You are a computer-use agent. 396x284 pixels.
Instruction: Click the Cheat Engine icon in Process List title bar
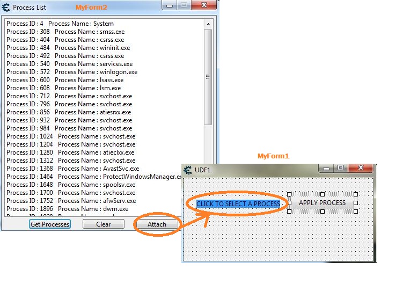pos(6,8)
